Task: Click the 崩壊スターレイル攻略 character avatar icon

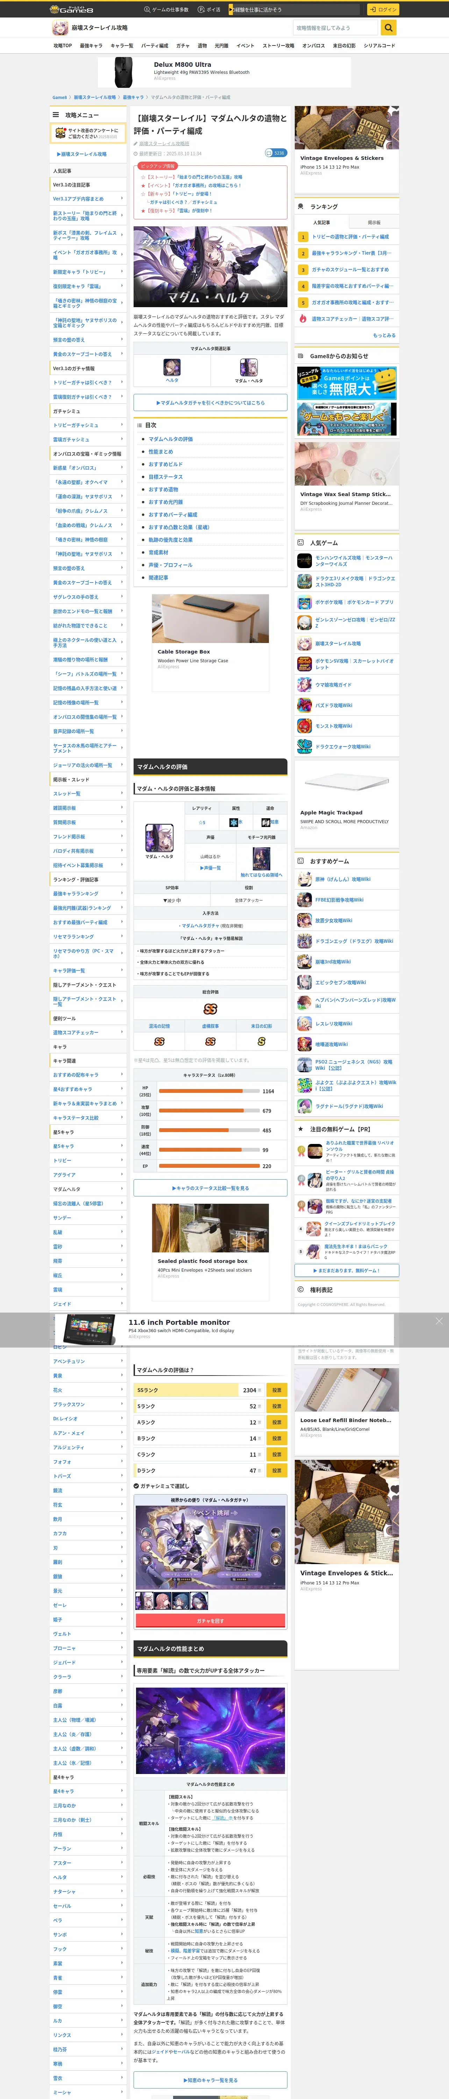Action: coord(59,28)
